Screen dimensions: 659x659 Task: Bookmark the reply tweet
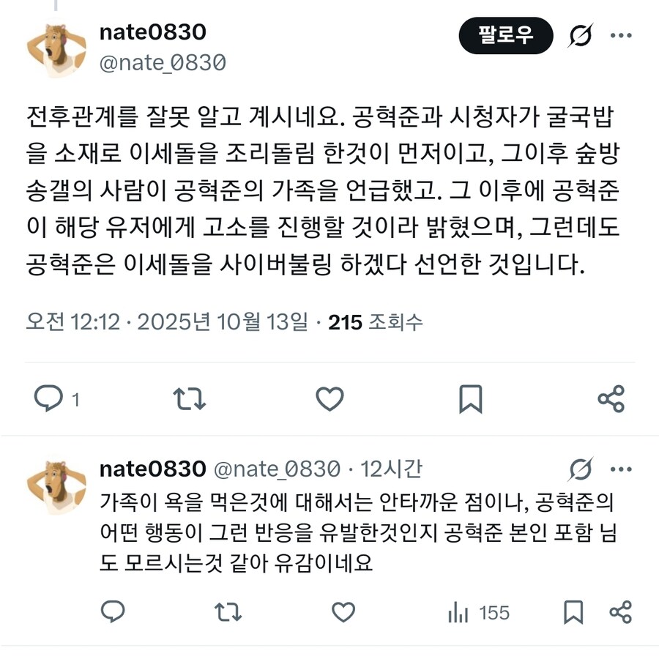coord(573,612)
